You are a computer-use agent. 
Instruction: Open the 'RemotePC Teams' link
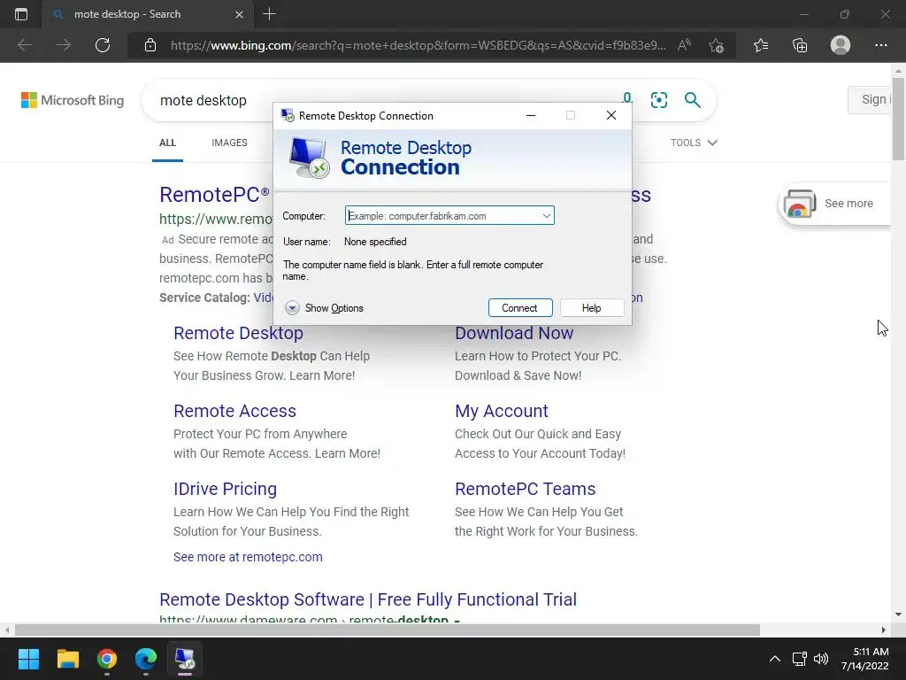[x=525, y=489]
